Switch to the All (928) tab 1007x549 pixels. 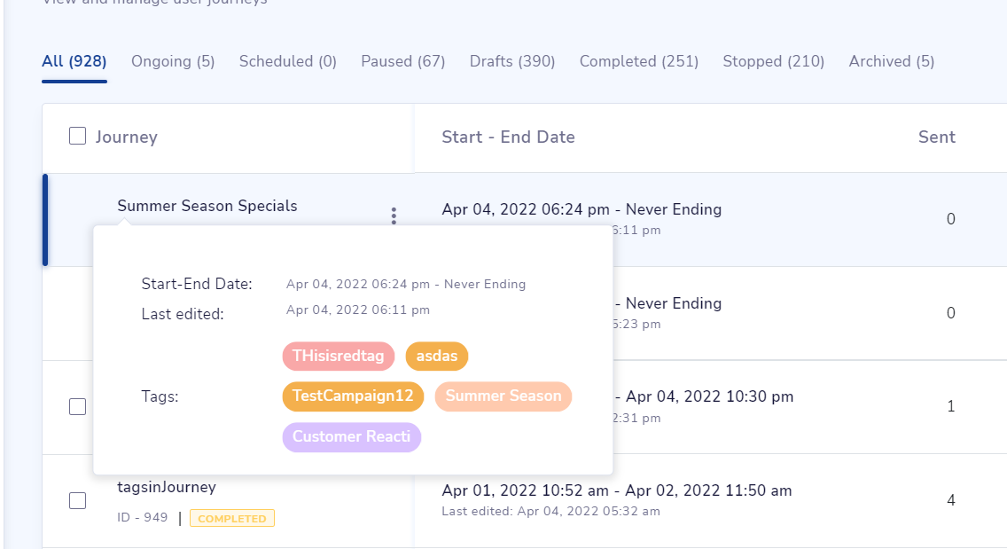[x=74, y=61]
